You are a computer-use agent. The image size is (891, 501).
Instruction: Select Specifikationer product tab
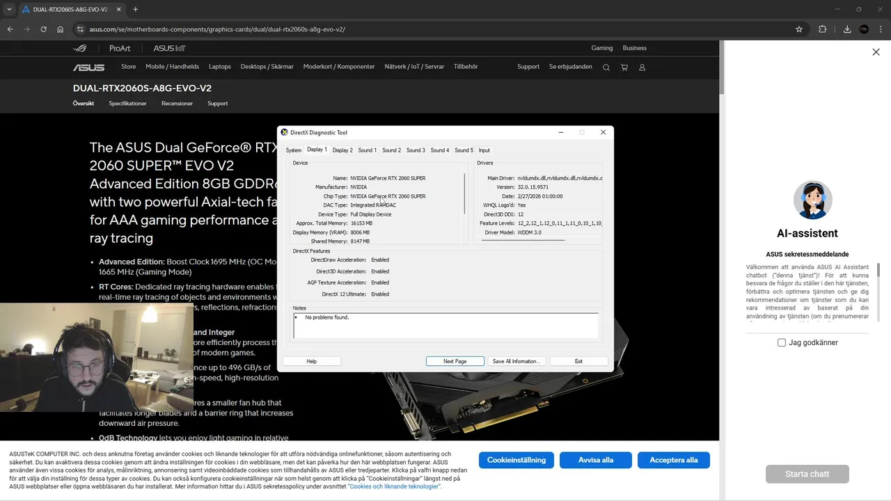click(127, 104)
